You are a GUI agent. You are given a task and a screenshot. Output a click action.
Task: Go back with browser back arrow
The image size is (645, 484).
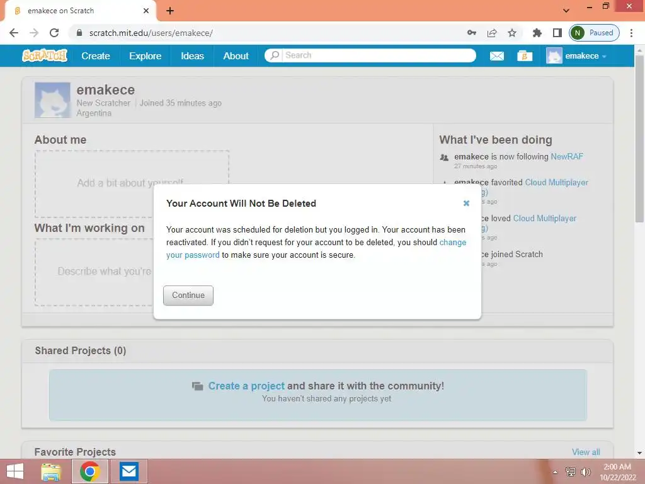[14, 33]
